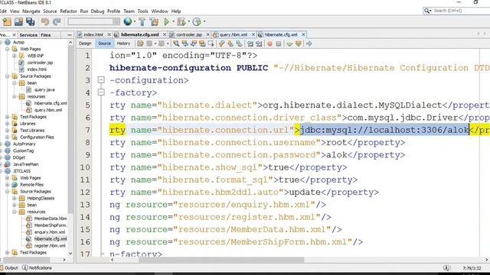Click the Toggle Highlight Search icon
This screenshot has height=275, width=490.
coord(202,44)
